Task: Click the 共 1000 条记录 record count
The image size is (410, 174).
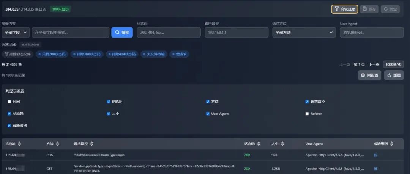Action: point(13,75)
